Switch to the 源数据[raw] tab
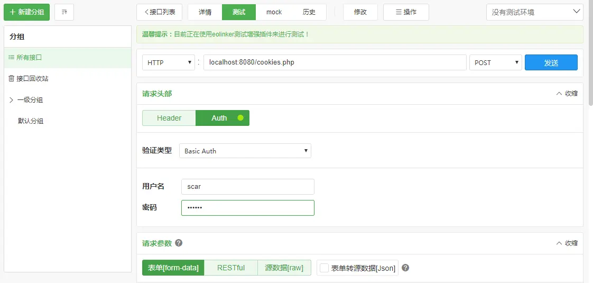 click(284, 268)
